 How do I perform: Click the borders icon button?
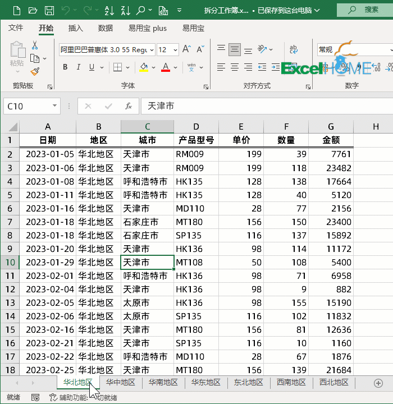(117, 67)
